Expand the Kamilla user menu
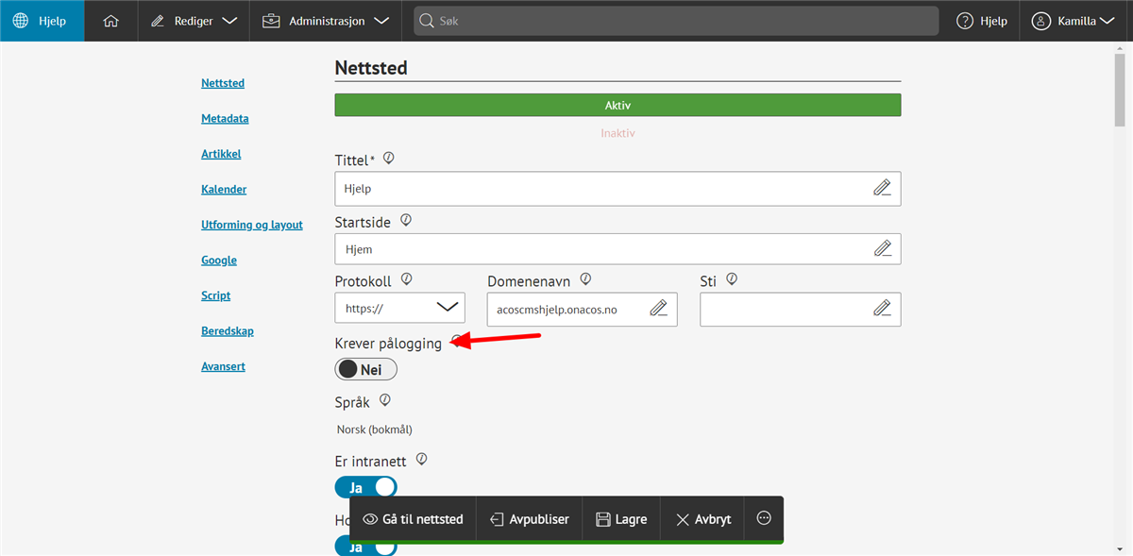This screenshot has height=556, width=1133. (1074, 21)
